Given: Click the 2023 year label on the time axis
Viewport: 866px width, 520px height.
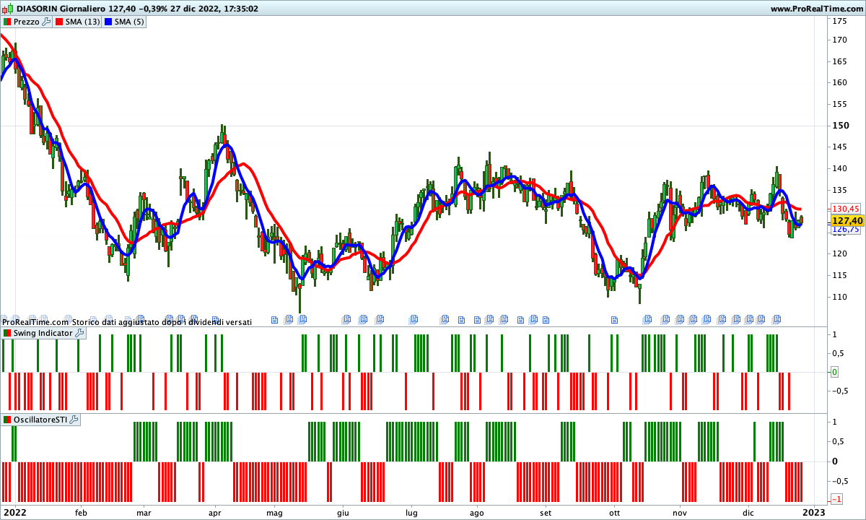Looking at the screenshot, I should tap(815, 512).
